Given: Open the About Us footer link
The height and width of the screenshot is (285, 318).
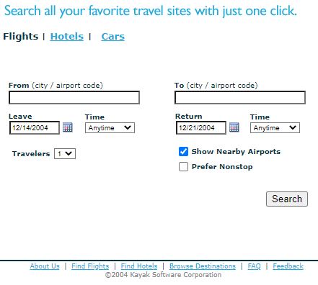Looking at the screenshot, I should pyautogui.click(x=45, y=266).
